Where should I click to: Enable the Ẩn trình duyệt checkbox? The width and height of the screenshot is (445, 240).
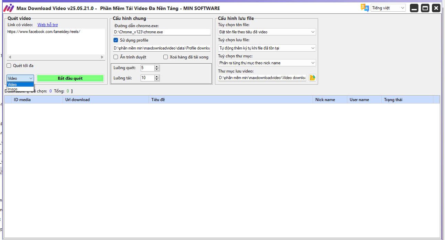point(116,57)
